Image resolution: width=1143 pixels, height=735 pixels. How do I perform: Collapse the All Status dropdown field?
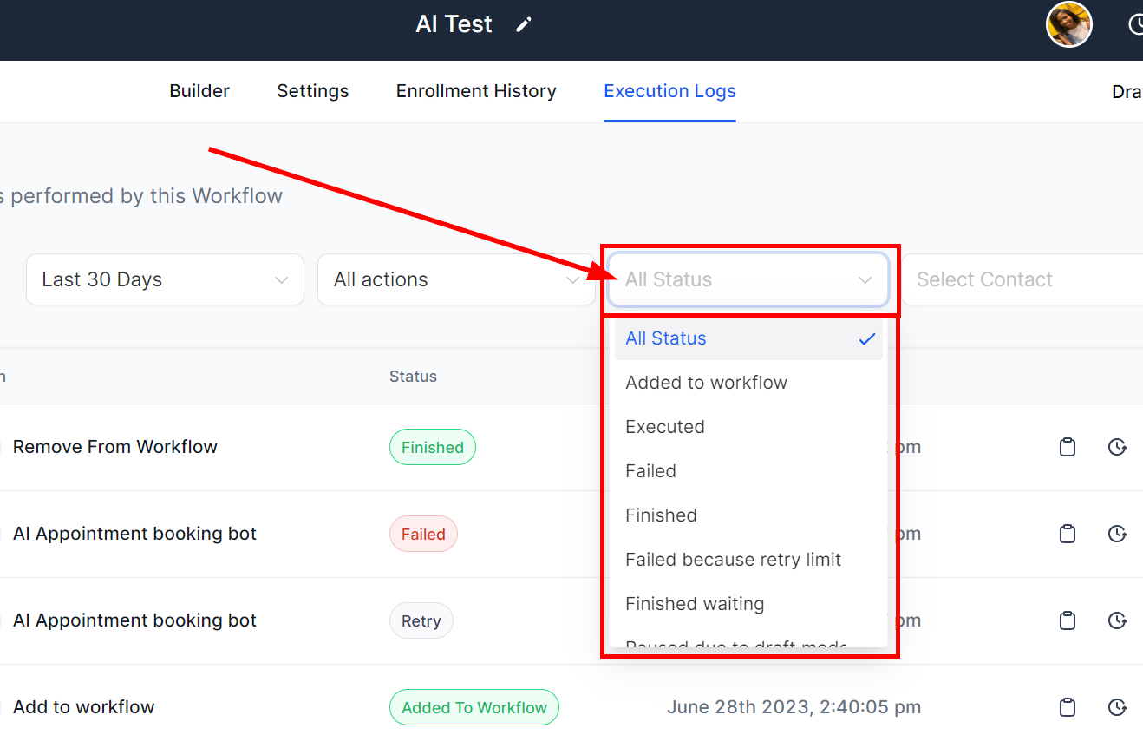pyautogui.click(x=748, y=279)
